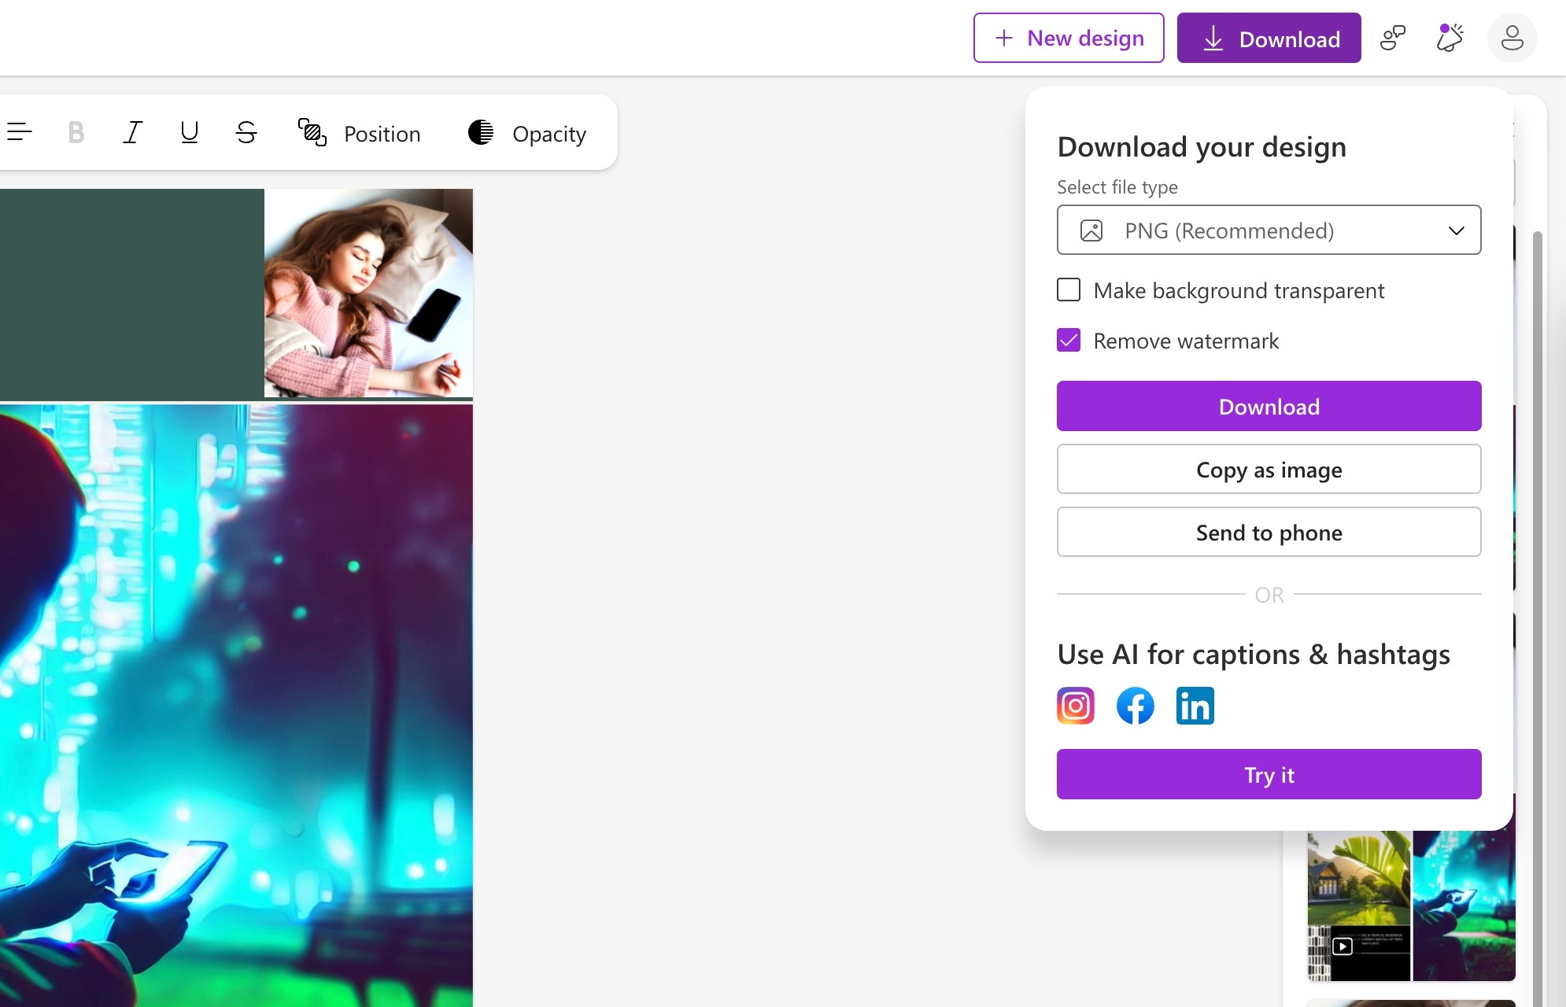Start a New design
The height and width of the screenshot is (1007, 1566).
point(1069,38)
